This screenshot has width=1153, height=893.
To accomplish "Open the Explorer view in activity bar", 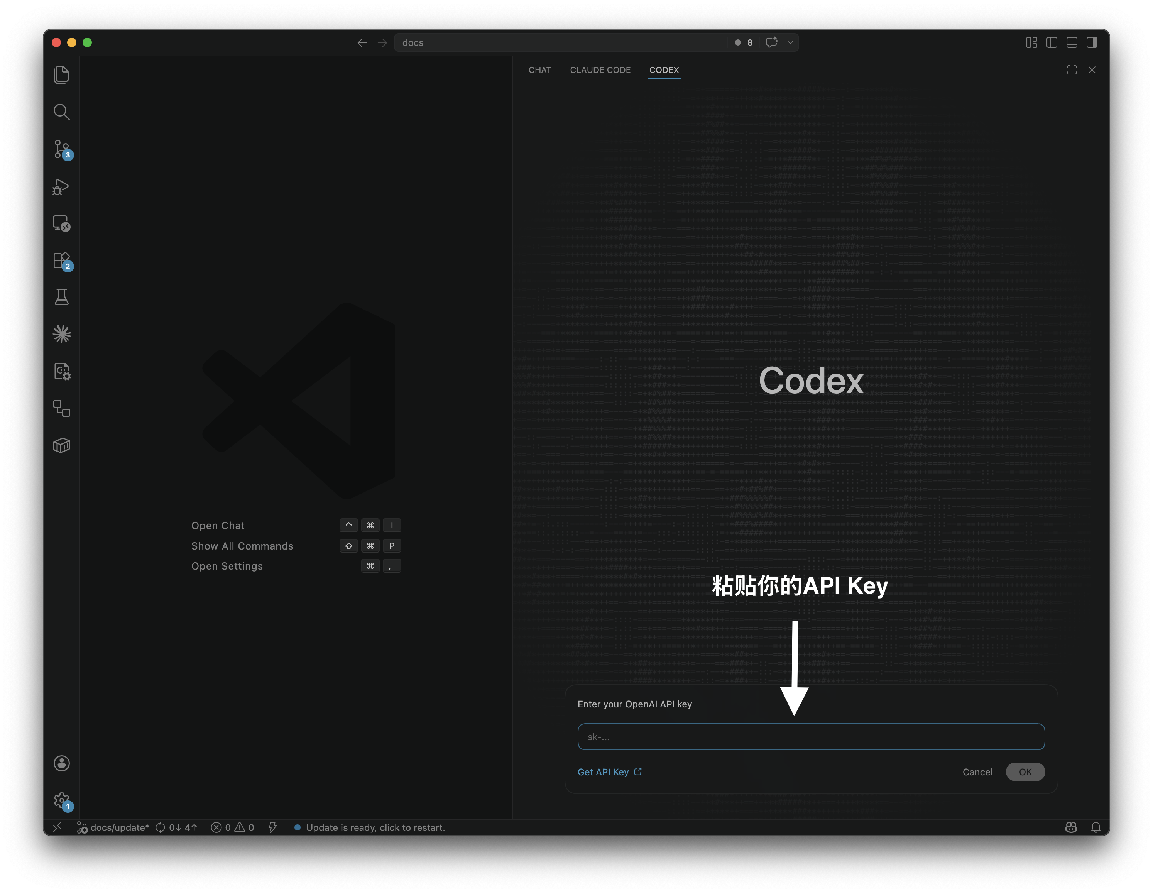I will pos(61,74).
